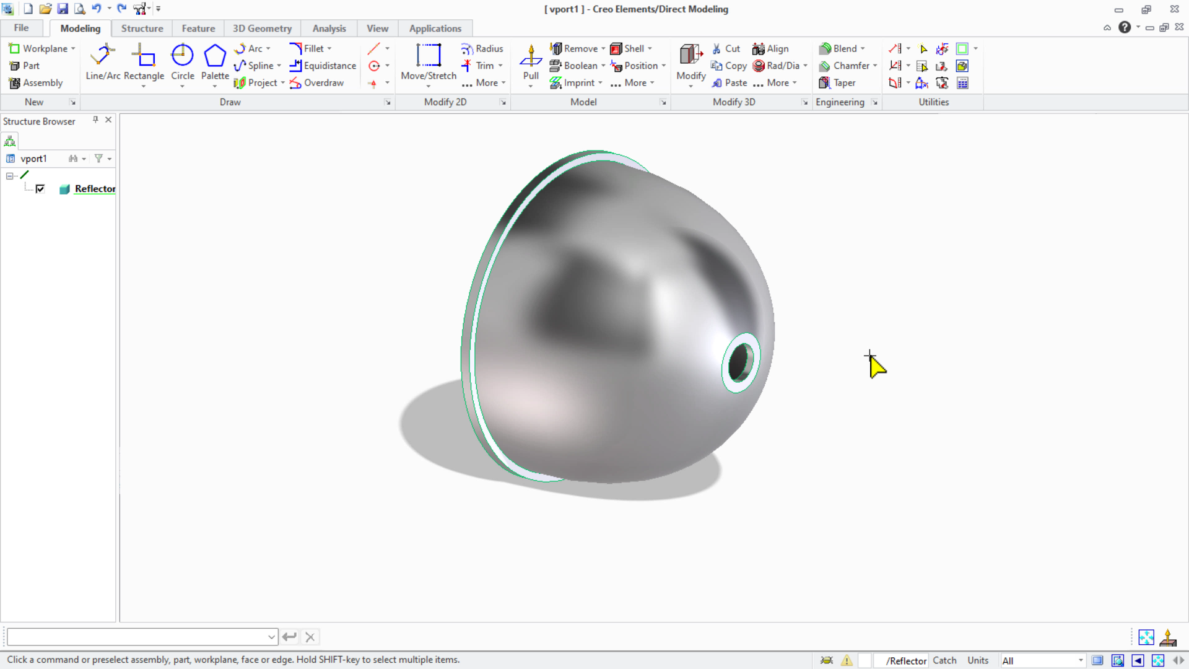Screen dimensions: 1189x669
Task: Switch to the Feature tab
Action: click(198, 28)
